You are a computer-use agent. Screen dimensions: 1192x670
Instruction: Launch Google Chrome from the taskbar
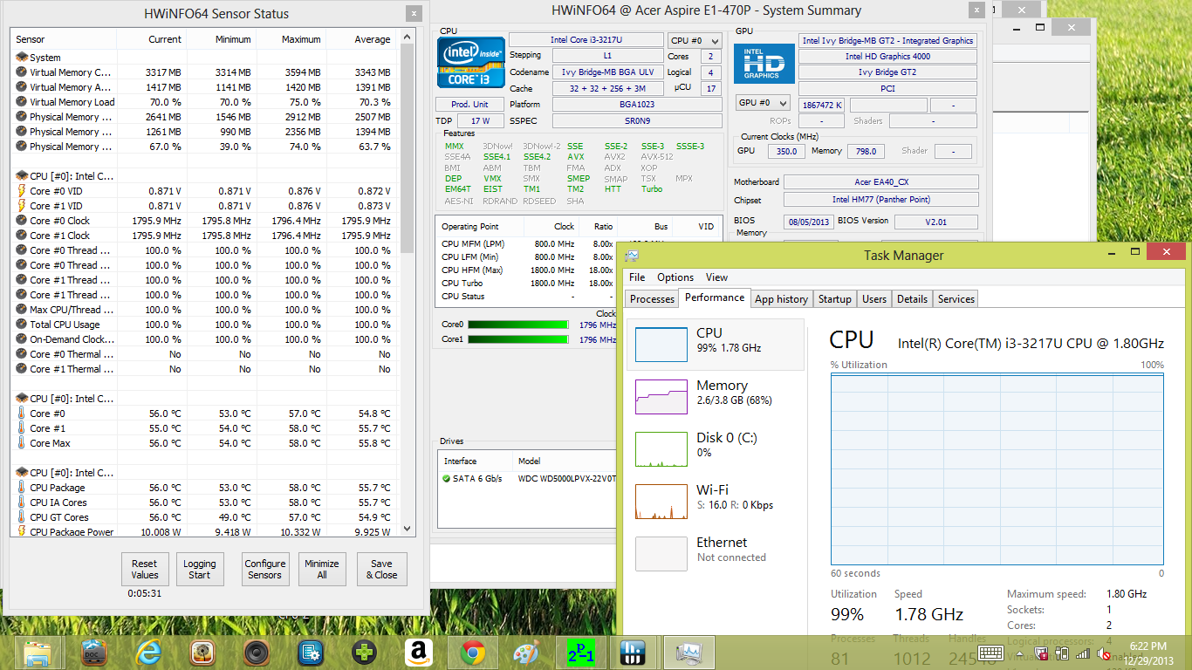[473, 653]
